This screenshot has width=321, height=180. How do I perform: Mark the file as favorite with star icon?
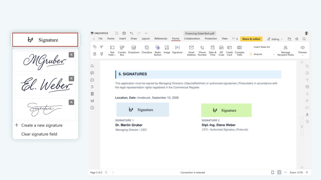pos(297,39)
